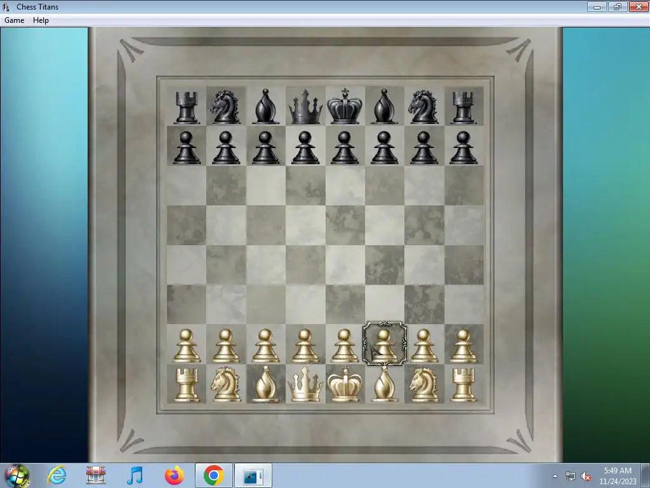650x488 pixels.
Task: Select the white pawn on c2
Action: 265,345
